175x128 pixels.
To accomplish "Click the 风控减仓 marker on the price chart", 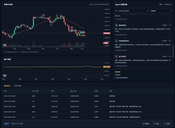I will coord(83,35).
